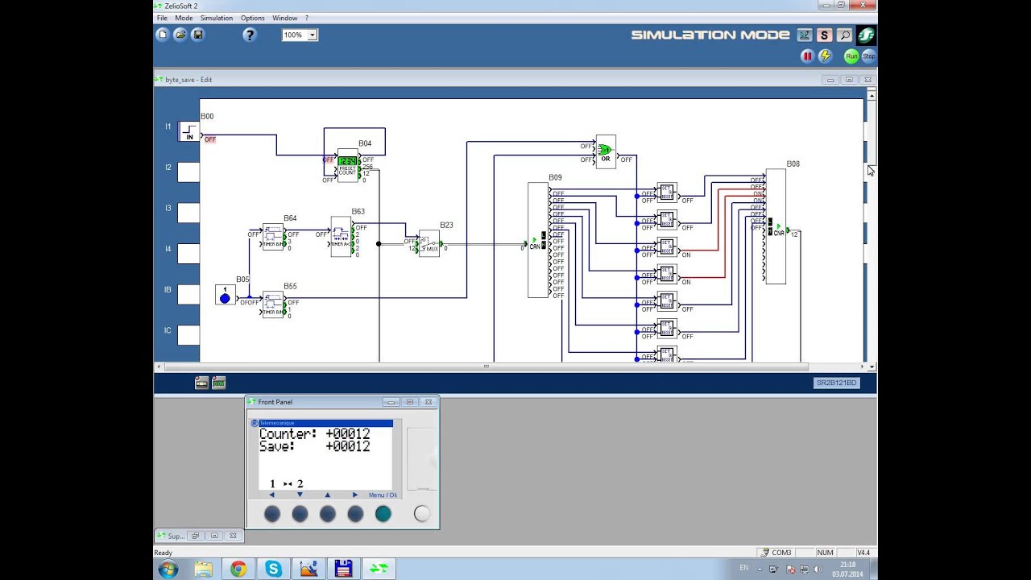The image size is (1031, 580).
Task: Click the teal Menu/Ok front panel key
Action: pos(383,514)
